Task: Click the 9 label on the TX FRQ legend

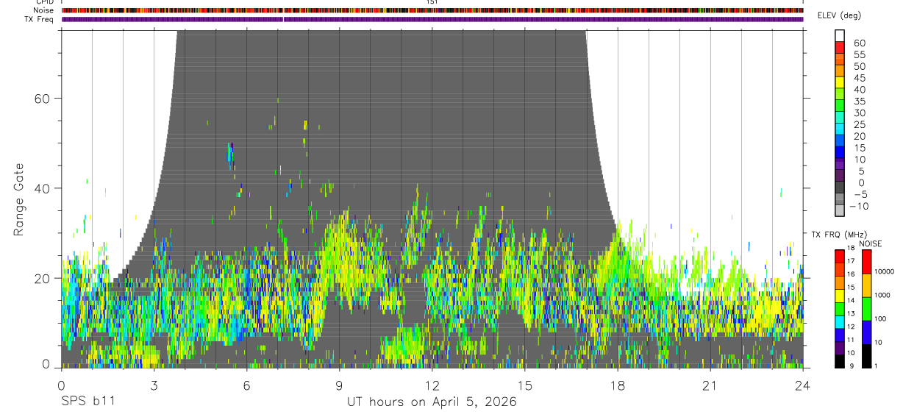Action: click(853, 366)
